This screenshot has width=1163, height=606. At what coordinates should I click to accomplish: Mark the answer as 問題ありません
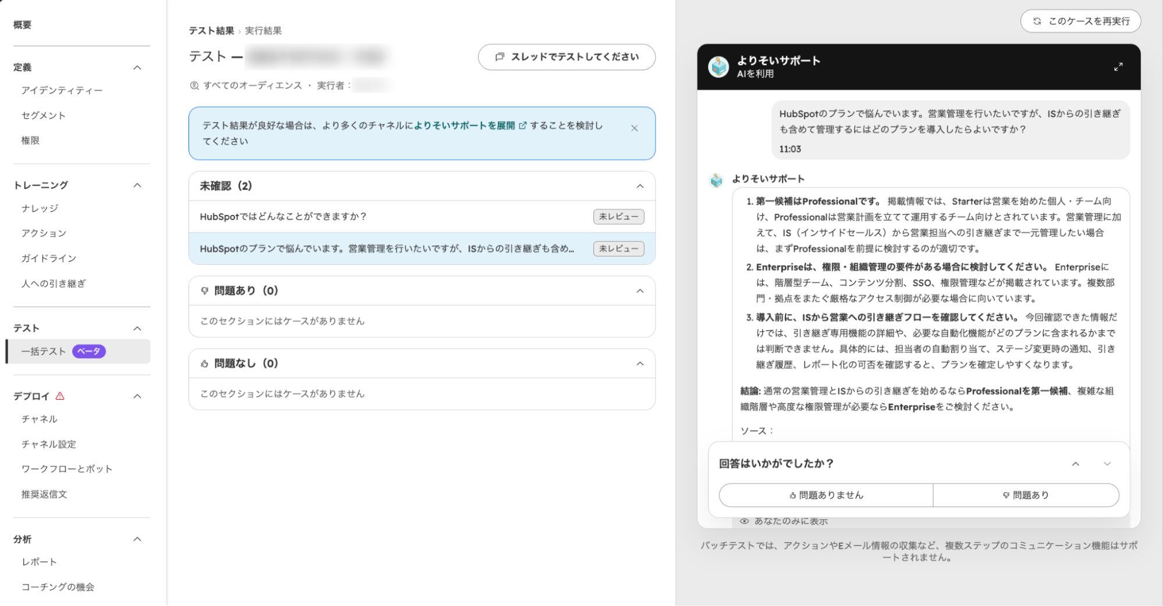(826, 495)
